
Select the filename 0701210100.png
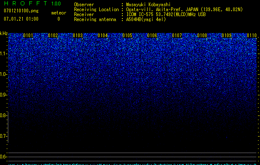(21, 11)
